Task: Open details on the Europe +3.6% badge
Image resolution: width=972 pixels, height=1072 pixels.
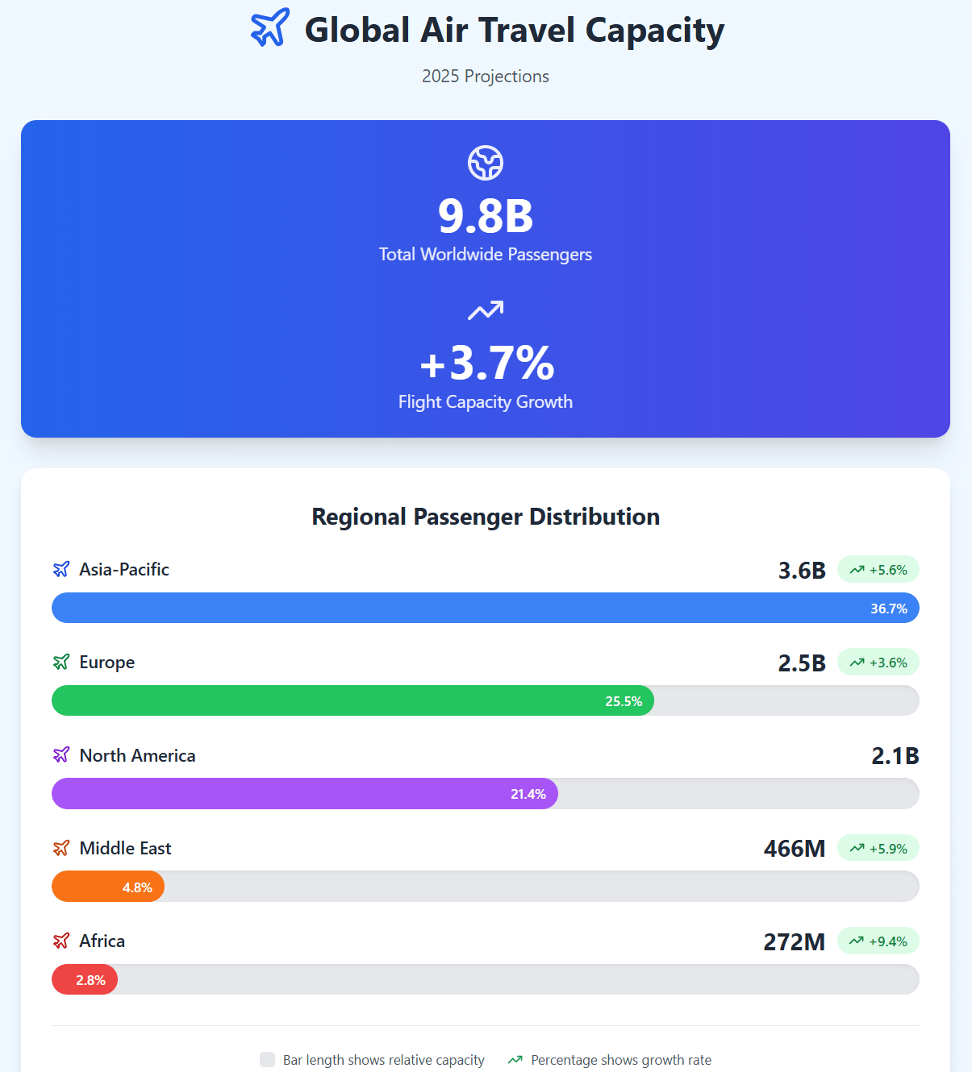Action: pos(878,662)
